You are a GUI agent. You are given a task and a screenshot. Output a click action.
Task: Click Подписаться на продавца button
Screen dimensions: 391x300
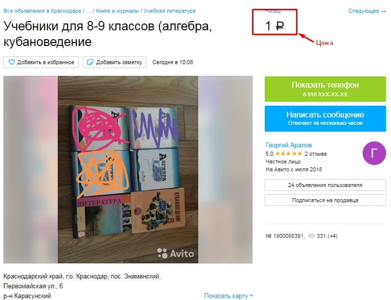point(325,200)
